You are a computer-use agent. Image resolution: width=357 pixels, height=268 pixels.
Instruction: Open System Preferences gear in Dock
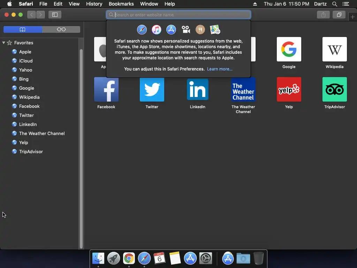click(206, 258)
